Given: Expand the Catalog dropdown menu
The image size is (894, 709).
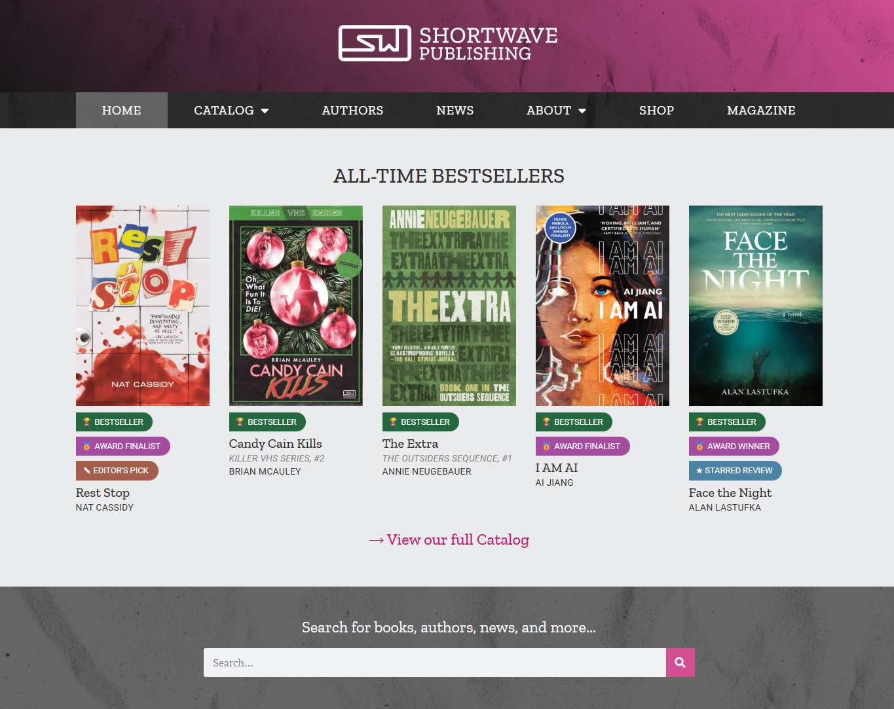Looking at the screenshot, I should point(231,111).
